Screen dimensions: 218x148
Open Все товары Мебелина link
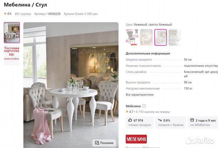coord(143,147)
